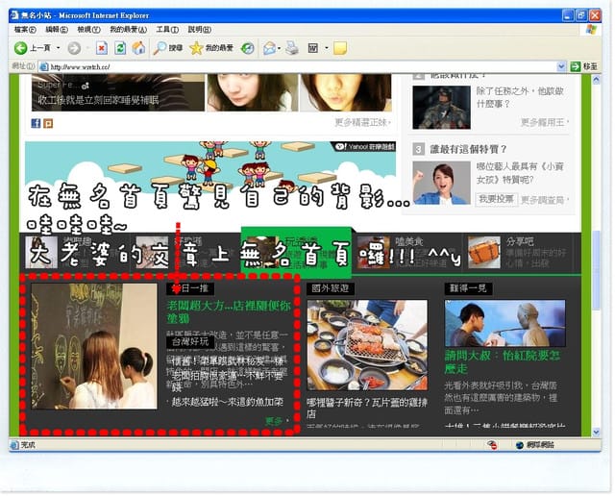Open the Edit button dropdown arrow
Image resolution: width=615 pixels, height=496 pixels.
pos(326,48)
